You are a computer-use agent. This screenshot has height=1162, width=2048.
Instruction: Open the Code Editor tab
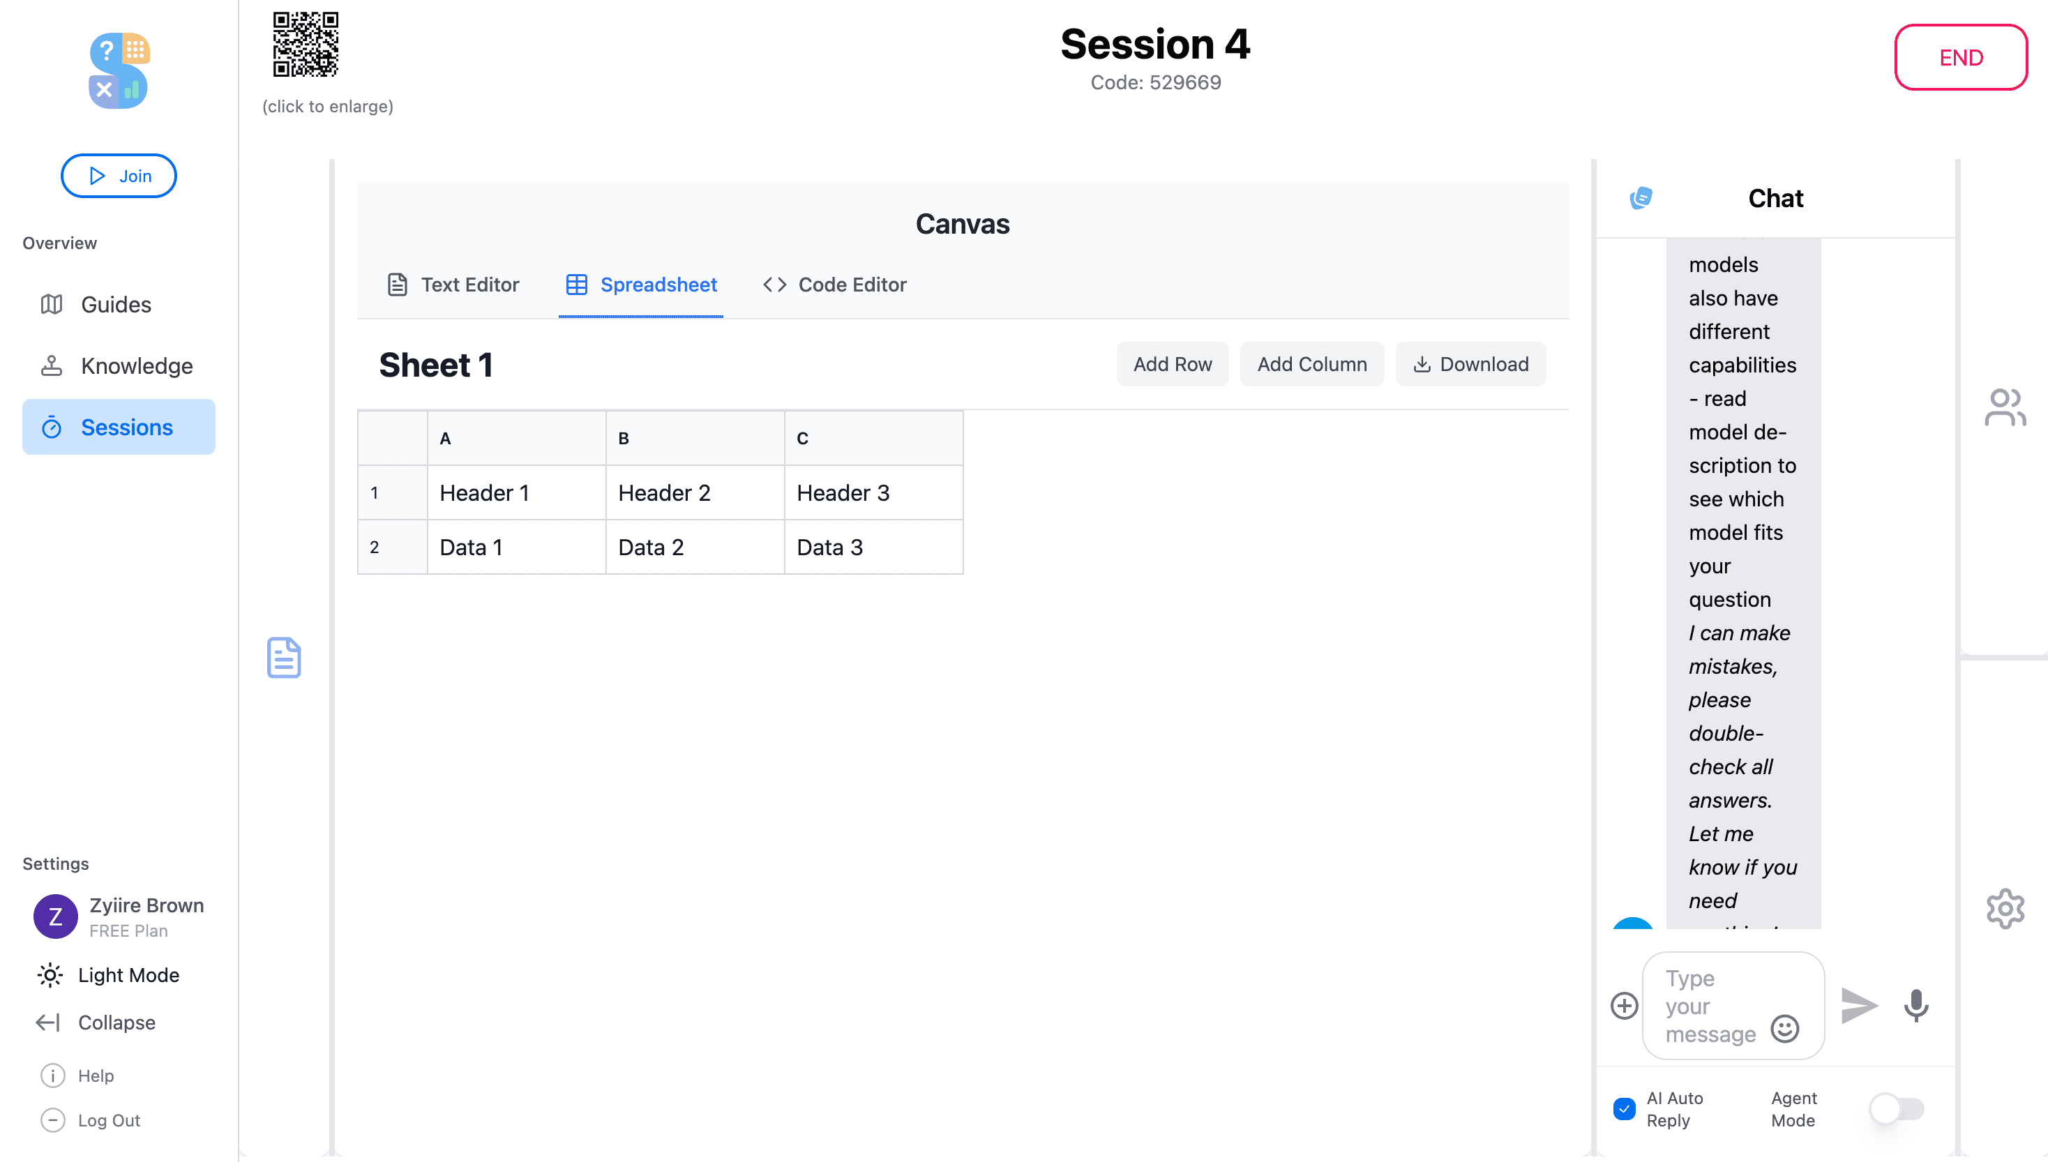[834, 284]
